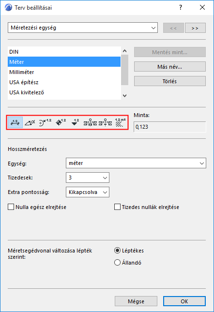Select the door/window dimension units icon
Image resolution: width=214 pixels, height=312 pixels.
click(x=90, y=122)
